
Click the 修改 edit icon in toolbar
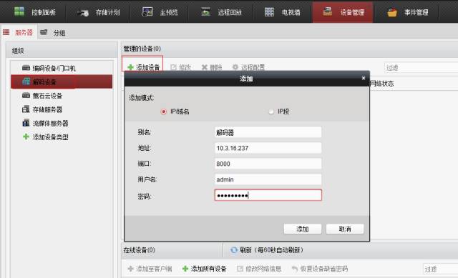click(x=173, y=67)
